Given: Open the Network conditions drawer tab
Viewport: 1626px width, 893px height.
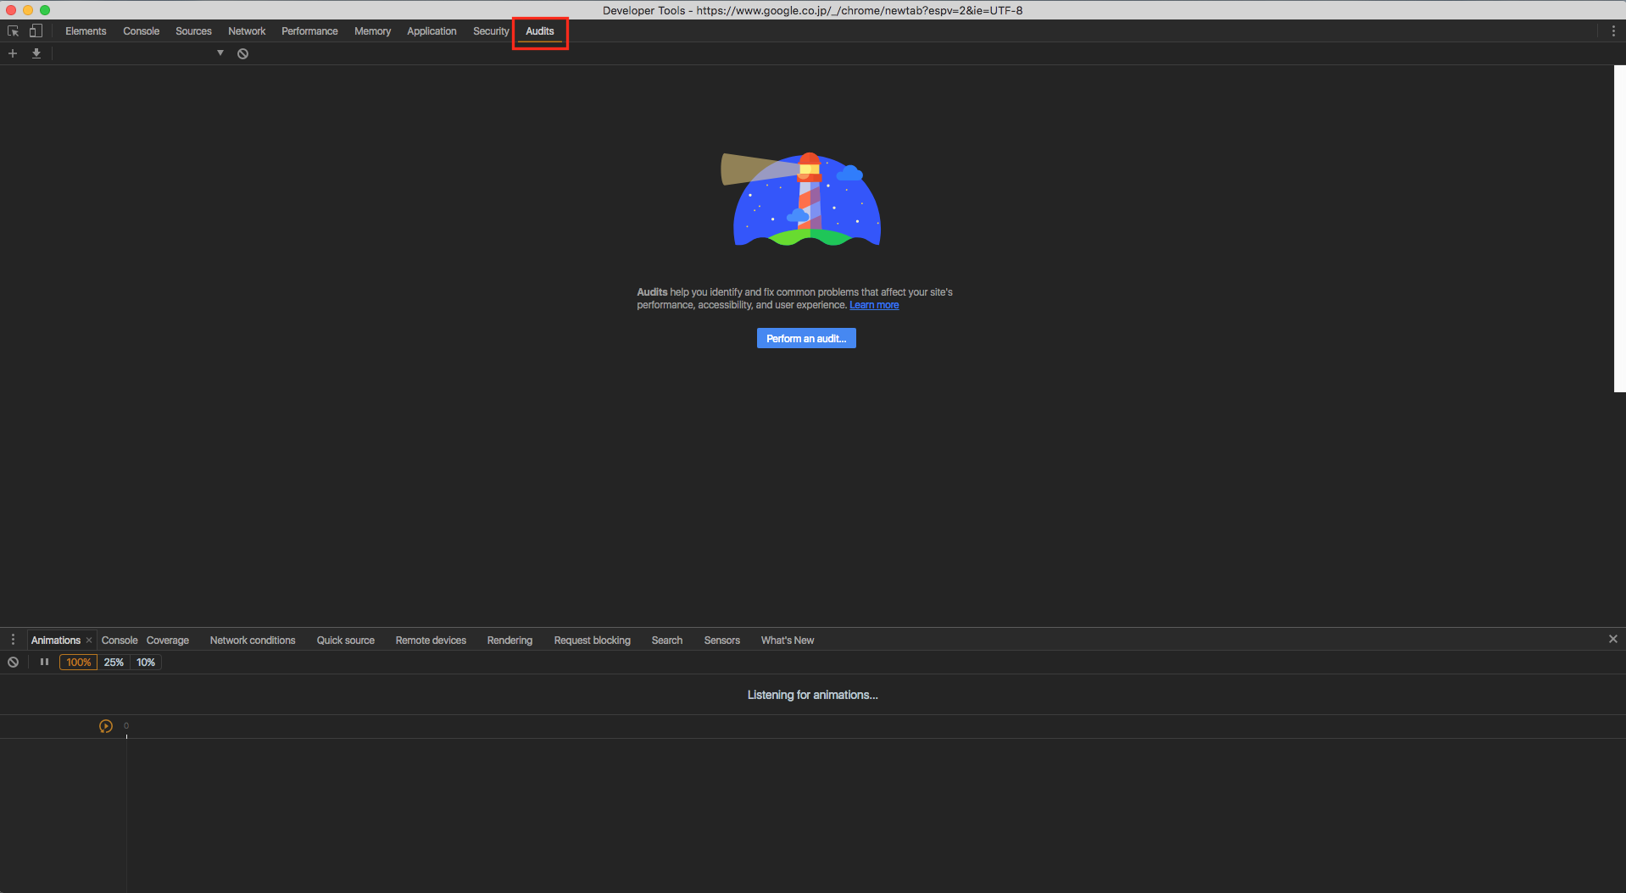Looking at the screenshot, I should pos(253,641).
